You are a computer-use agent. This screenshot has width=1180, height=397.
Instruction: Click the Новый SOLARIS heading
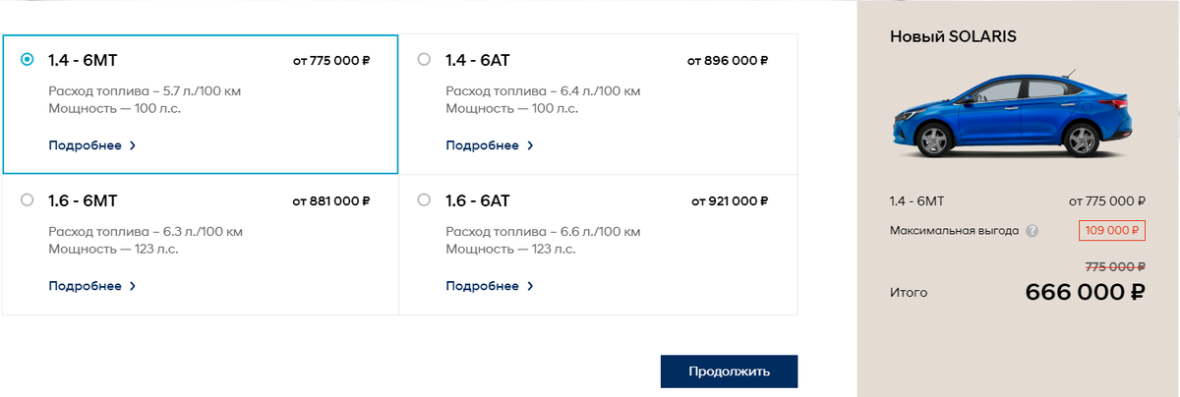click(953, 36)
